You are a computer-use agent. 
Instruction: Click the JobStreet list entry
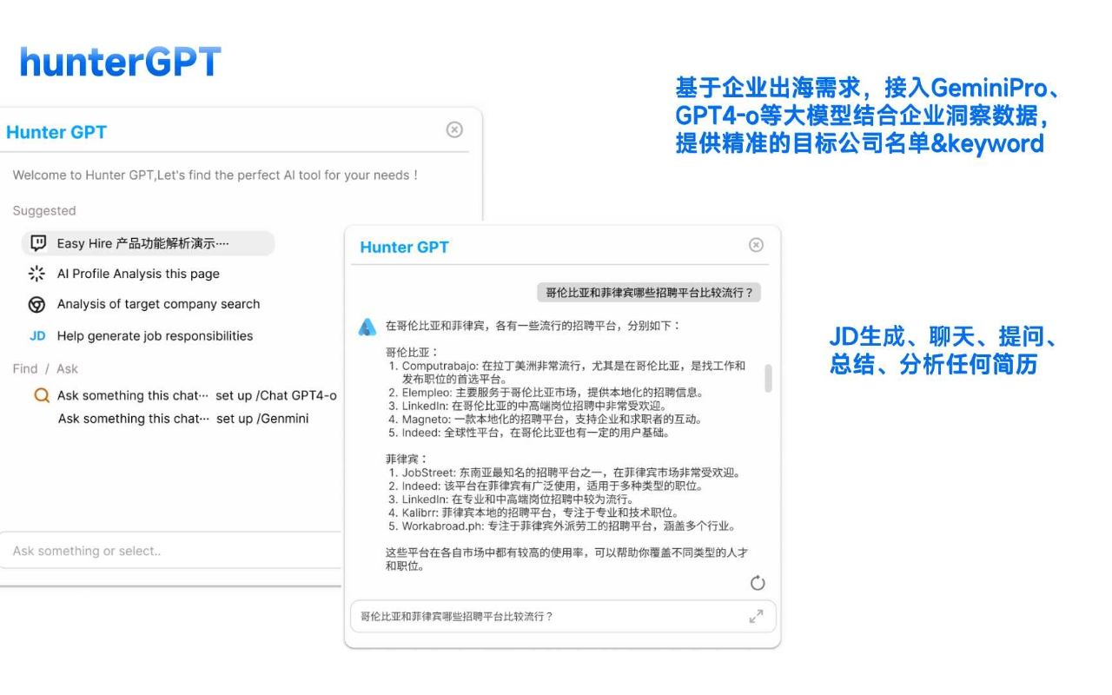(x=565, y=473)
